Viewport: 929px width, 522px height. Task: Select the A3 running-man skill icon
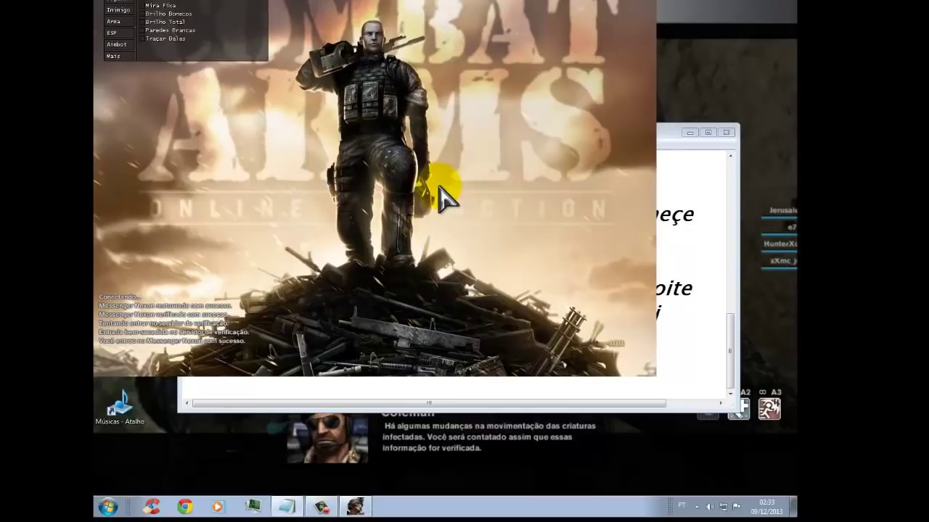(770, 409)
